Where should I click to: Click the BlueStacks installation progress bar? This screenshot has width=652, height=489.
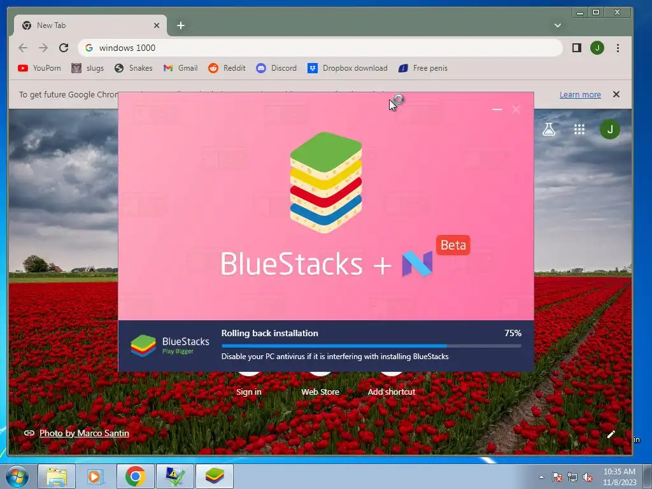(x=371, y=346)
